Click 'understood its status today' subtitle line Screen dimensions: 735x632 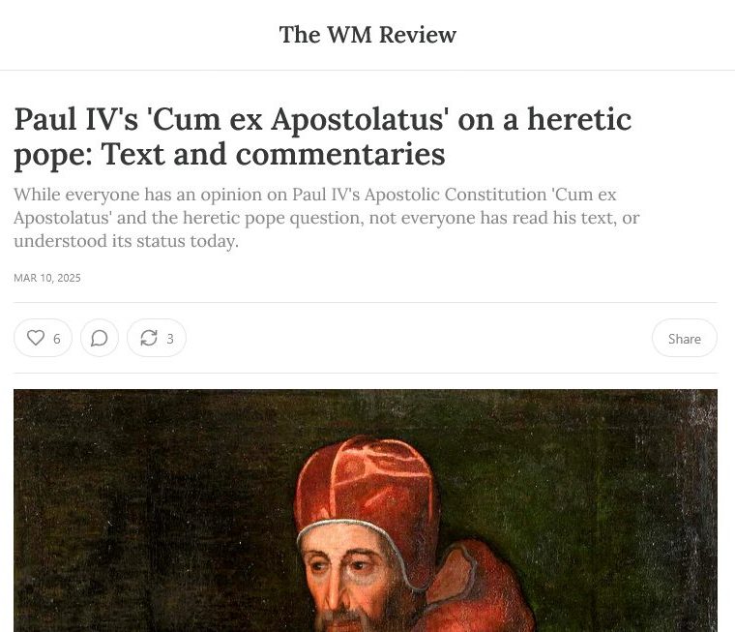126,241
